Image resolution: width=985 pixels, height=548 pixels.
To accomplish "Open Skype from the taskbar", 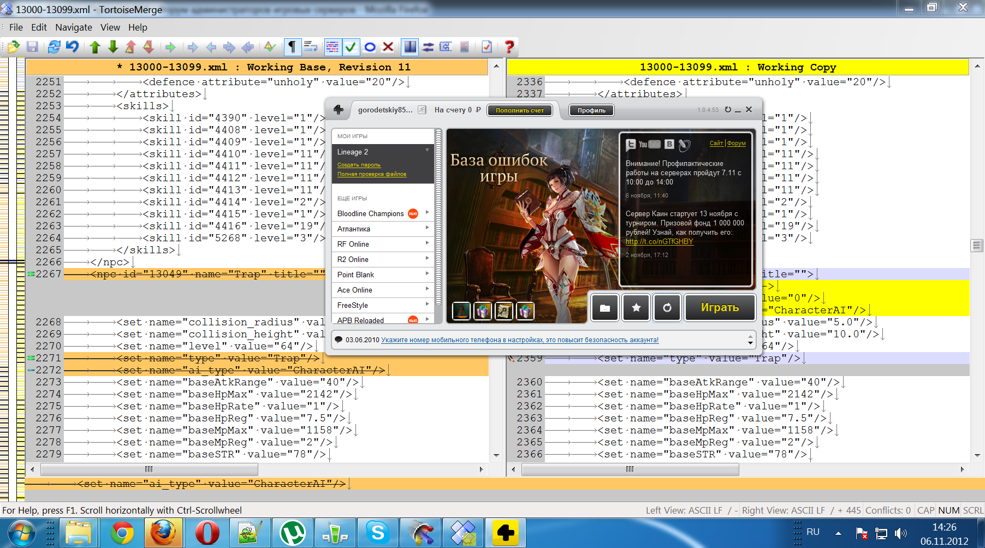I will click(377, 533).
